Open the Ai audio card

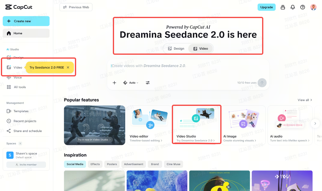click(x=290, y=125)
